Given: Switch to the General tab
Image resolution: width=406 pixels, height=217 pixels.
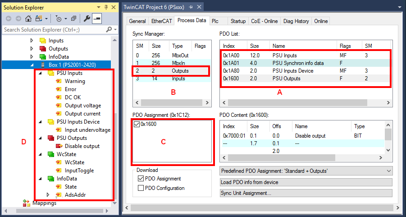Looking at the screenshot, I should click(x=137, y=21).
